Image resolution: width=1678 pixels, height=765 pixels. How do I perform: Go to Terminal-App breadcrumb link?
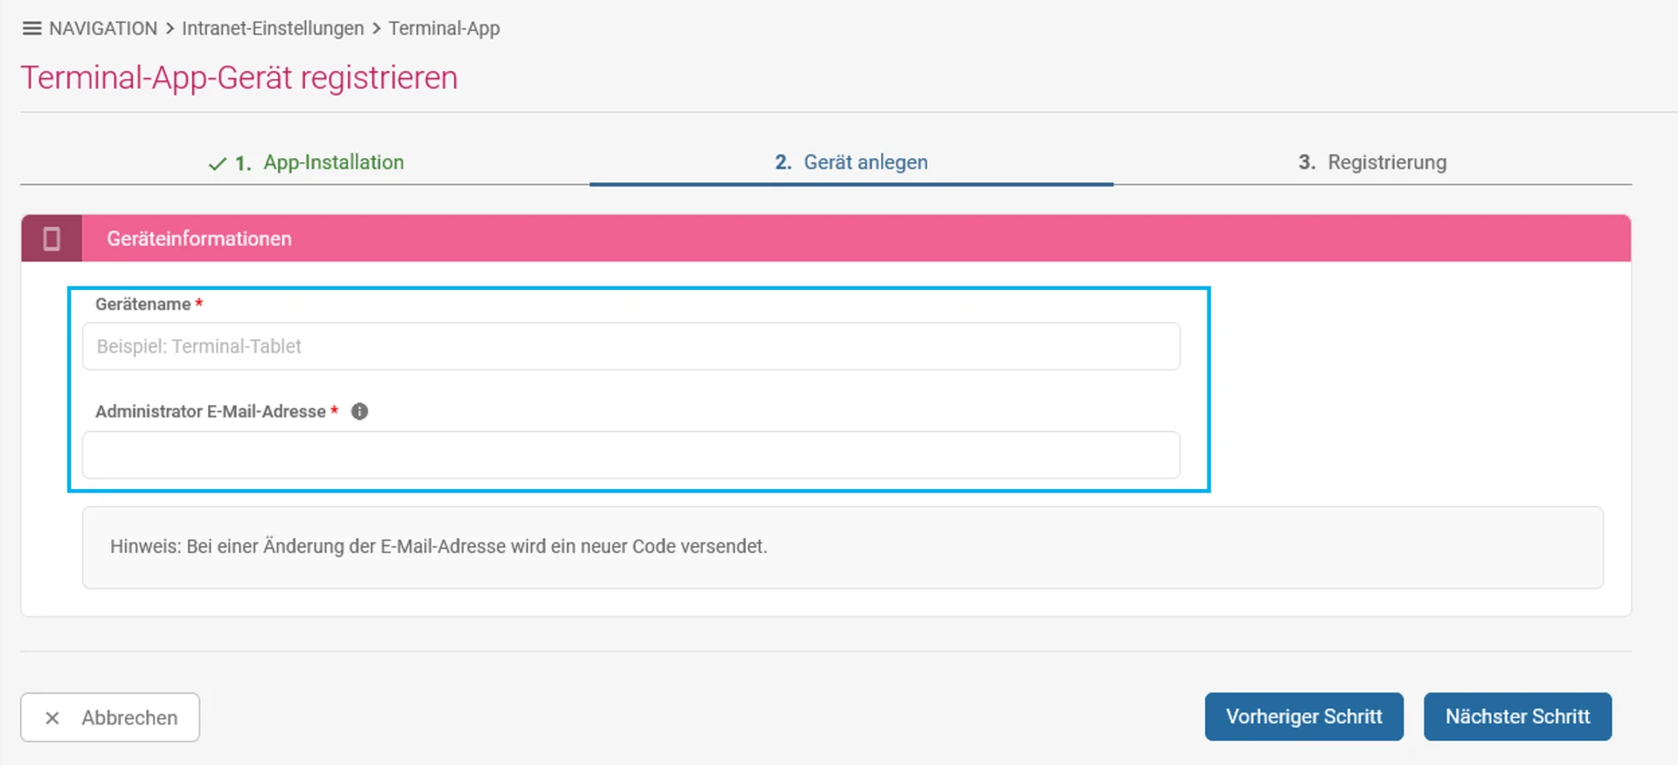click(x=444, y=28)
